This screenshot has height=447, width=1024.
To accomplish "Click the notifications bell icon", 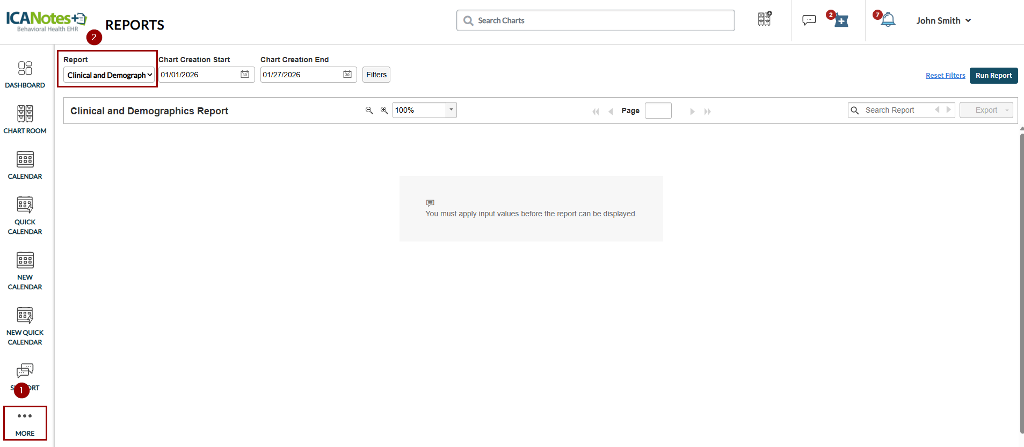I will tap(888, 20).
